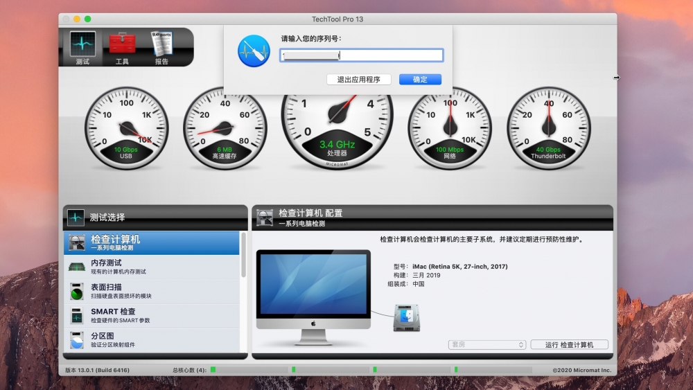This screenshot has width=693, height=390.
Task: Click the version text 版本 13.0.1 (Build 6416)
Action: [97, 370]
